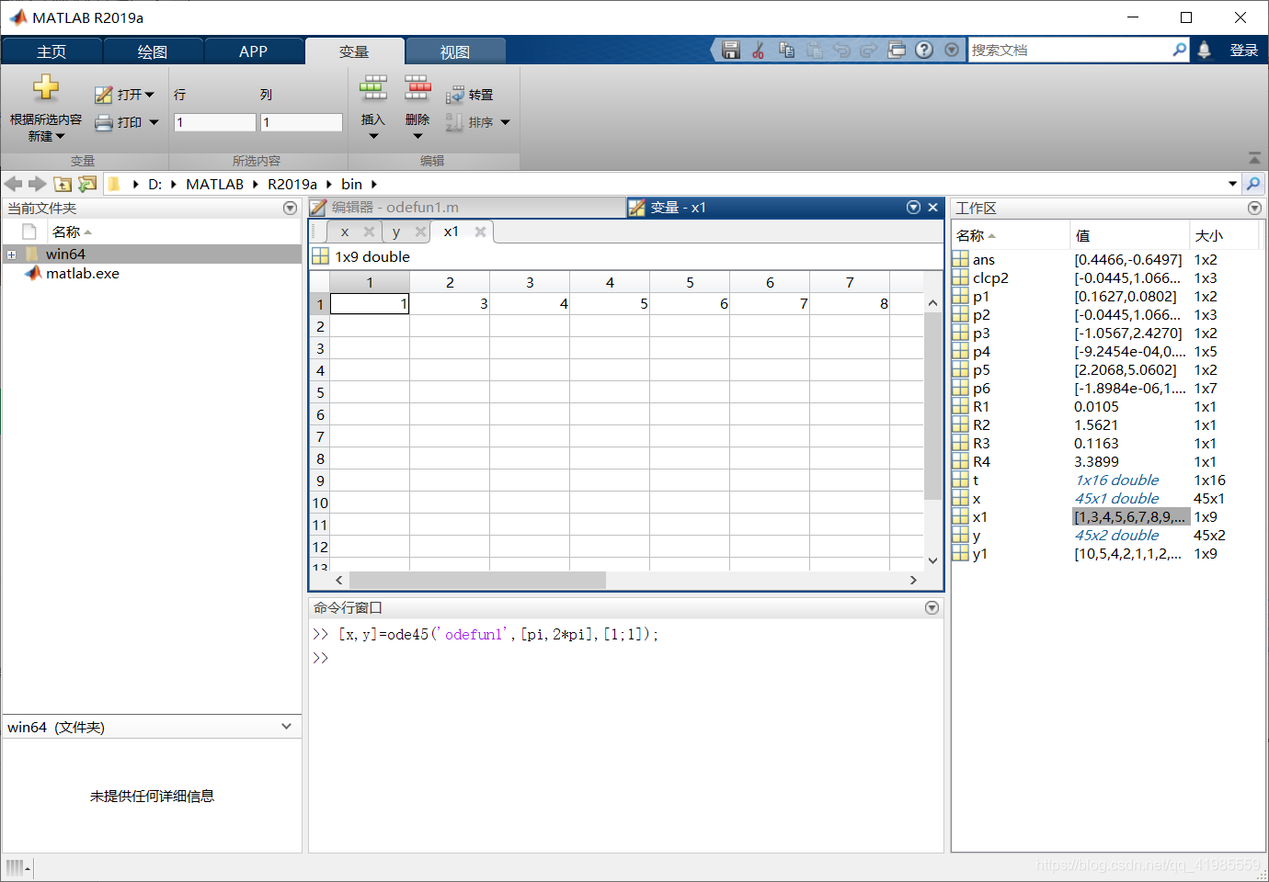Select workspace variable y1
1269x882 pixels.
click(x=980, y=553)
